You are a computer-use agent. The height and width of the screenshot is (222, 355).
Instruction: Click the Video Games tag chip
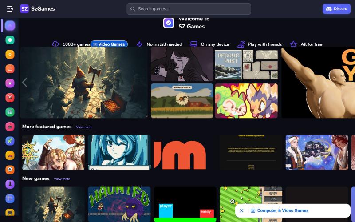pyautogui.click(x=109, y=44)
